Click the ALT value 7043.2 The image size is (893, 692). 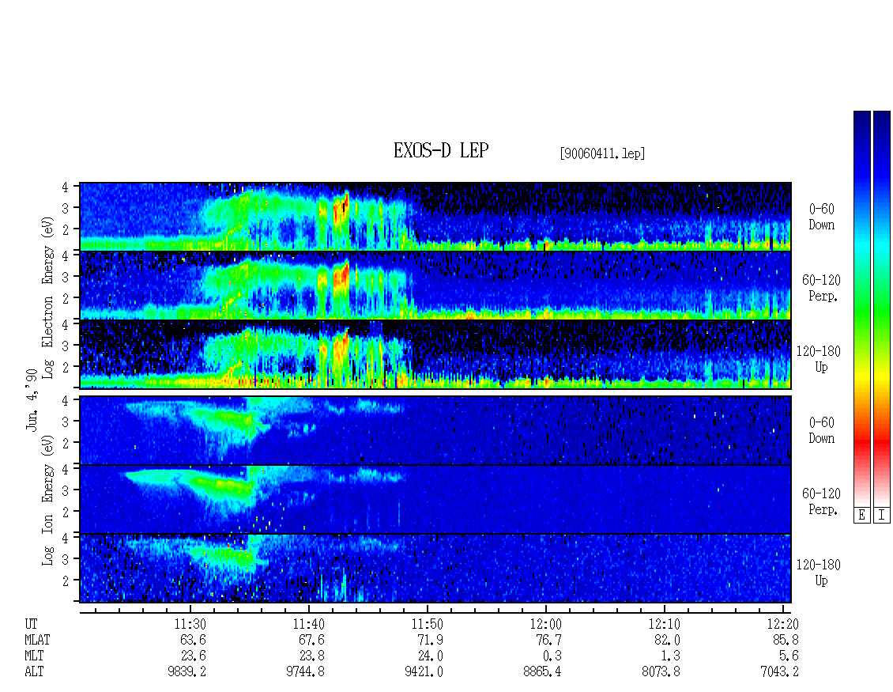click(x=779, y=672)
